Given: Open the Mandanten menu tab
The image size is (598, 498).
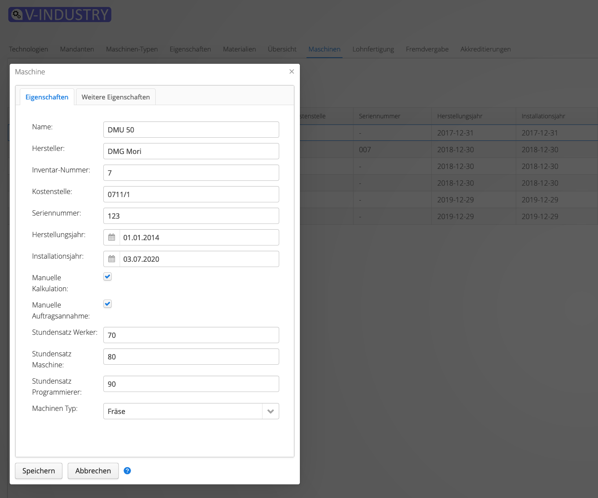Looking at the screenshot, I should coord(77,49).
